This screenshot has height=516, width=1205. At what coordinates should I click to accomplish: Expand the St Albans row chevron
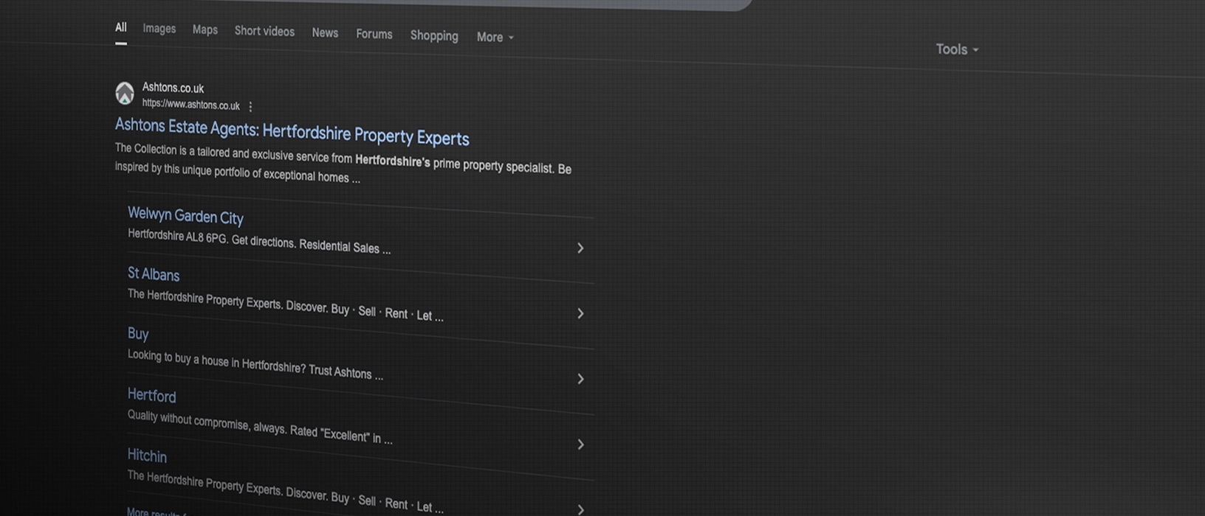click(x=580, y=314)
